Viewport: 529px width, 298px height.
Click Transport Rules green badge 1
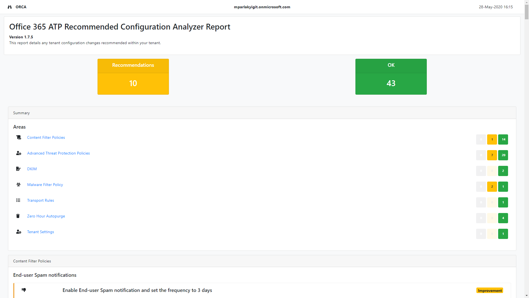click(503, 202)
